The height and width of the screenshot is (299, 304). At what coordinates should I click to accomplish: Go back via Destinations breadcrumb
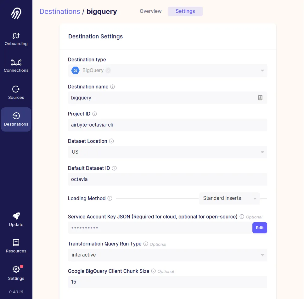60,11
